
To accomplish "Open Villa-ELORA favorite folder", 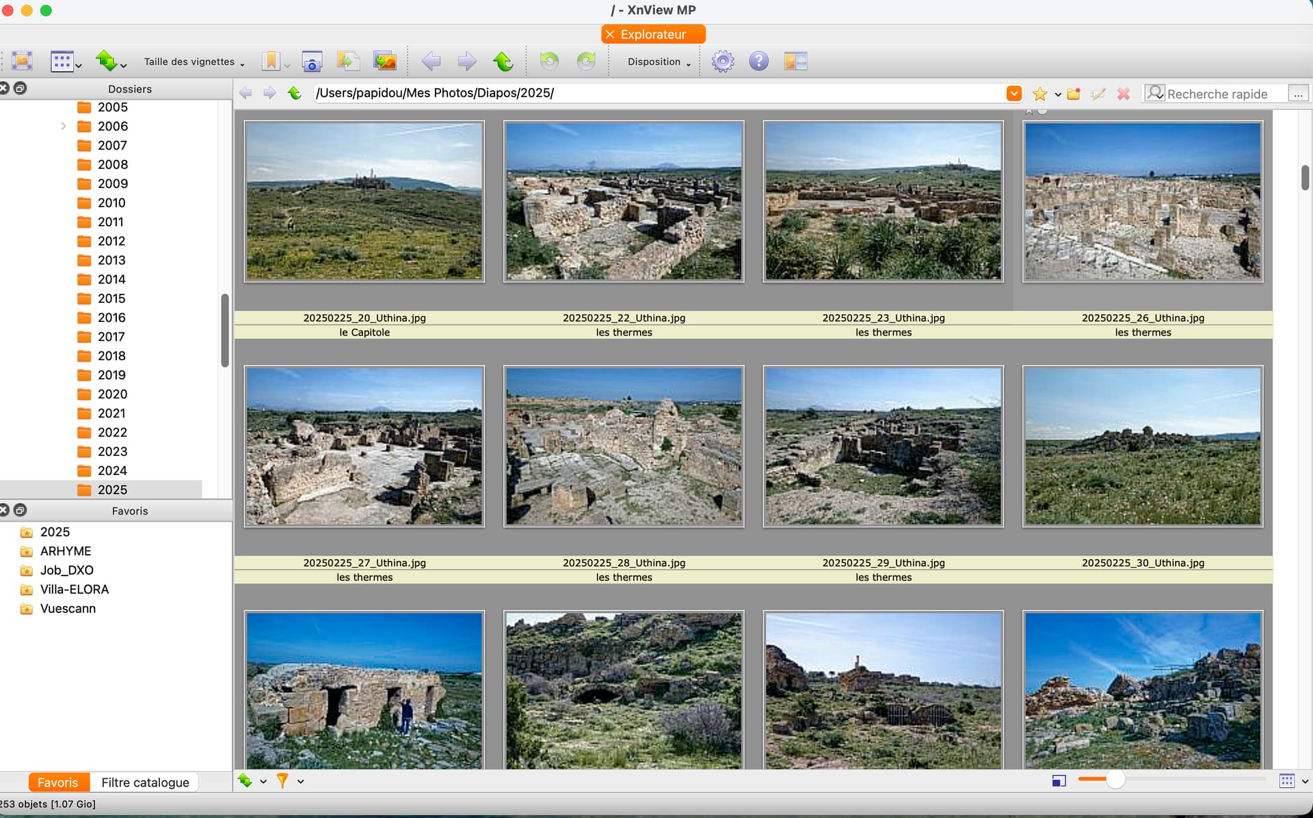I will click(74, 589).
